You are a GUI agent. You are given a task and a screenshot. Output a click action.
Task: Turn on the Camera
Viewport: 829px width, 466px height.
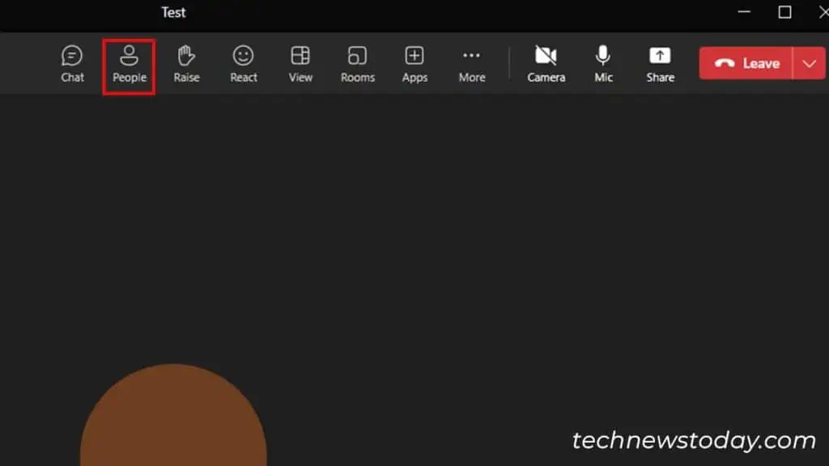pyautogui.click(x=546, y=63)
